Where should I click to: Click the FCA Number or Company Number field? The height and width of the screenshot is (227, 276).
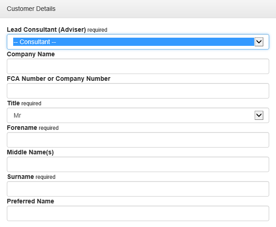(x=138, y=91)
